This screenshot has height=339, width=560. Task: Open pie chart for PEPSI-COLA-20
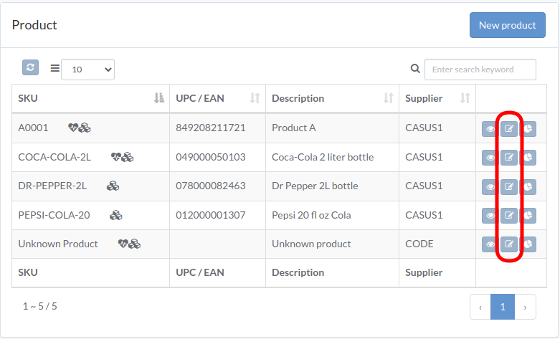coord(528,216)
